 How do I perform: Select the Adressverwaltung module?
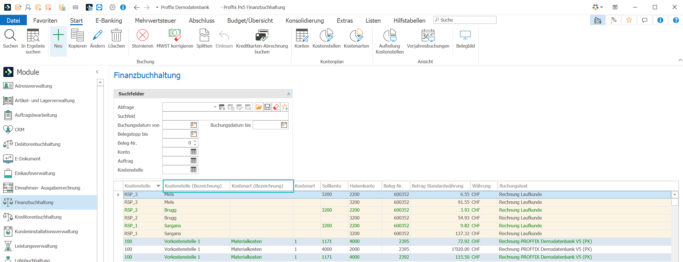coord(49,86)
